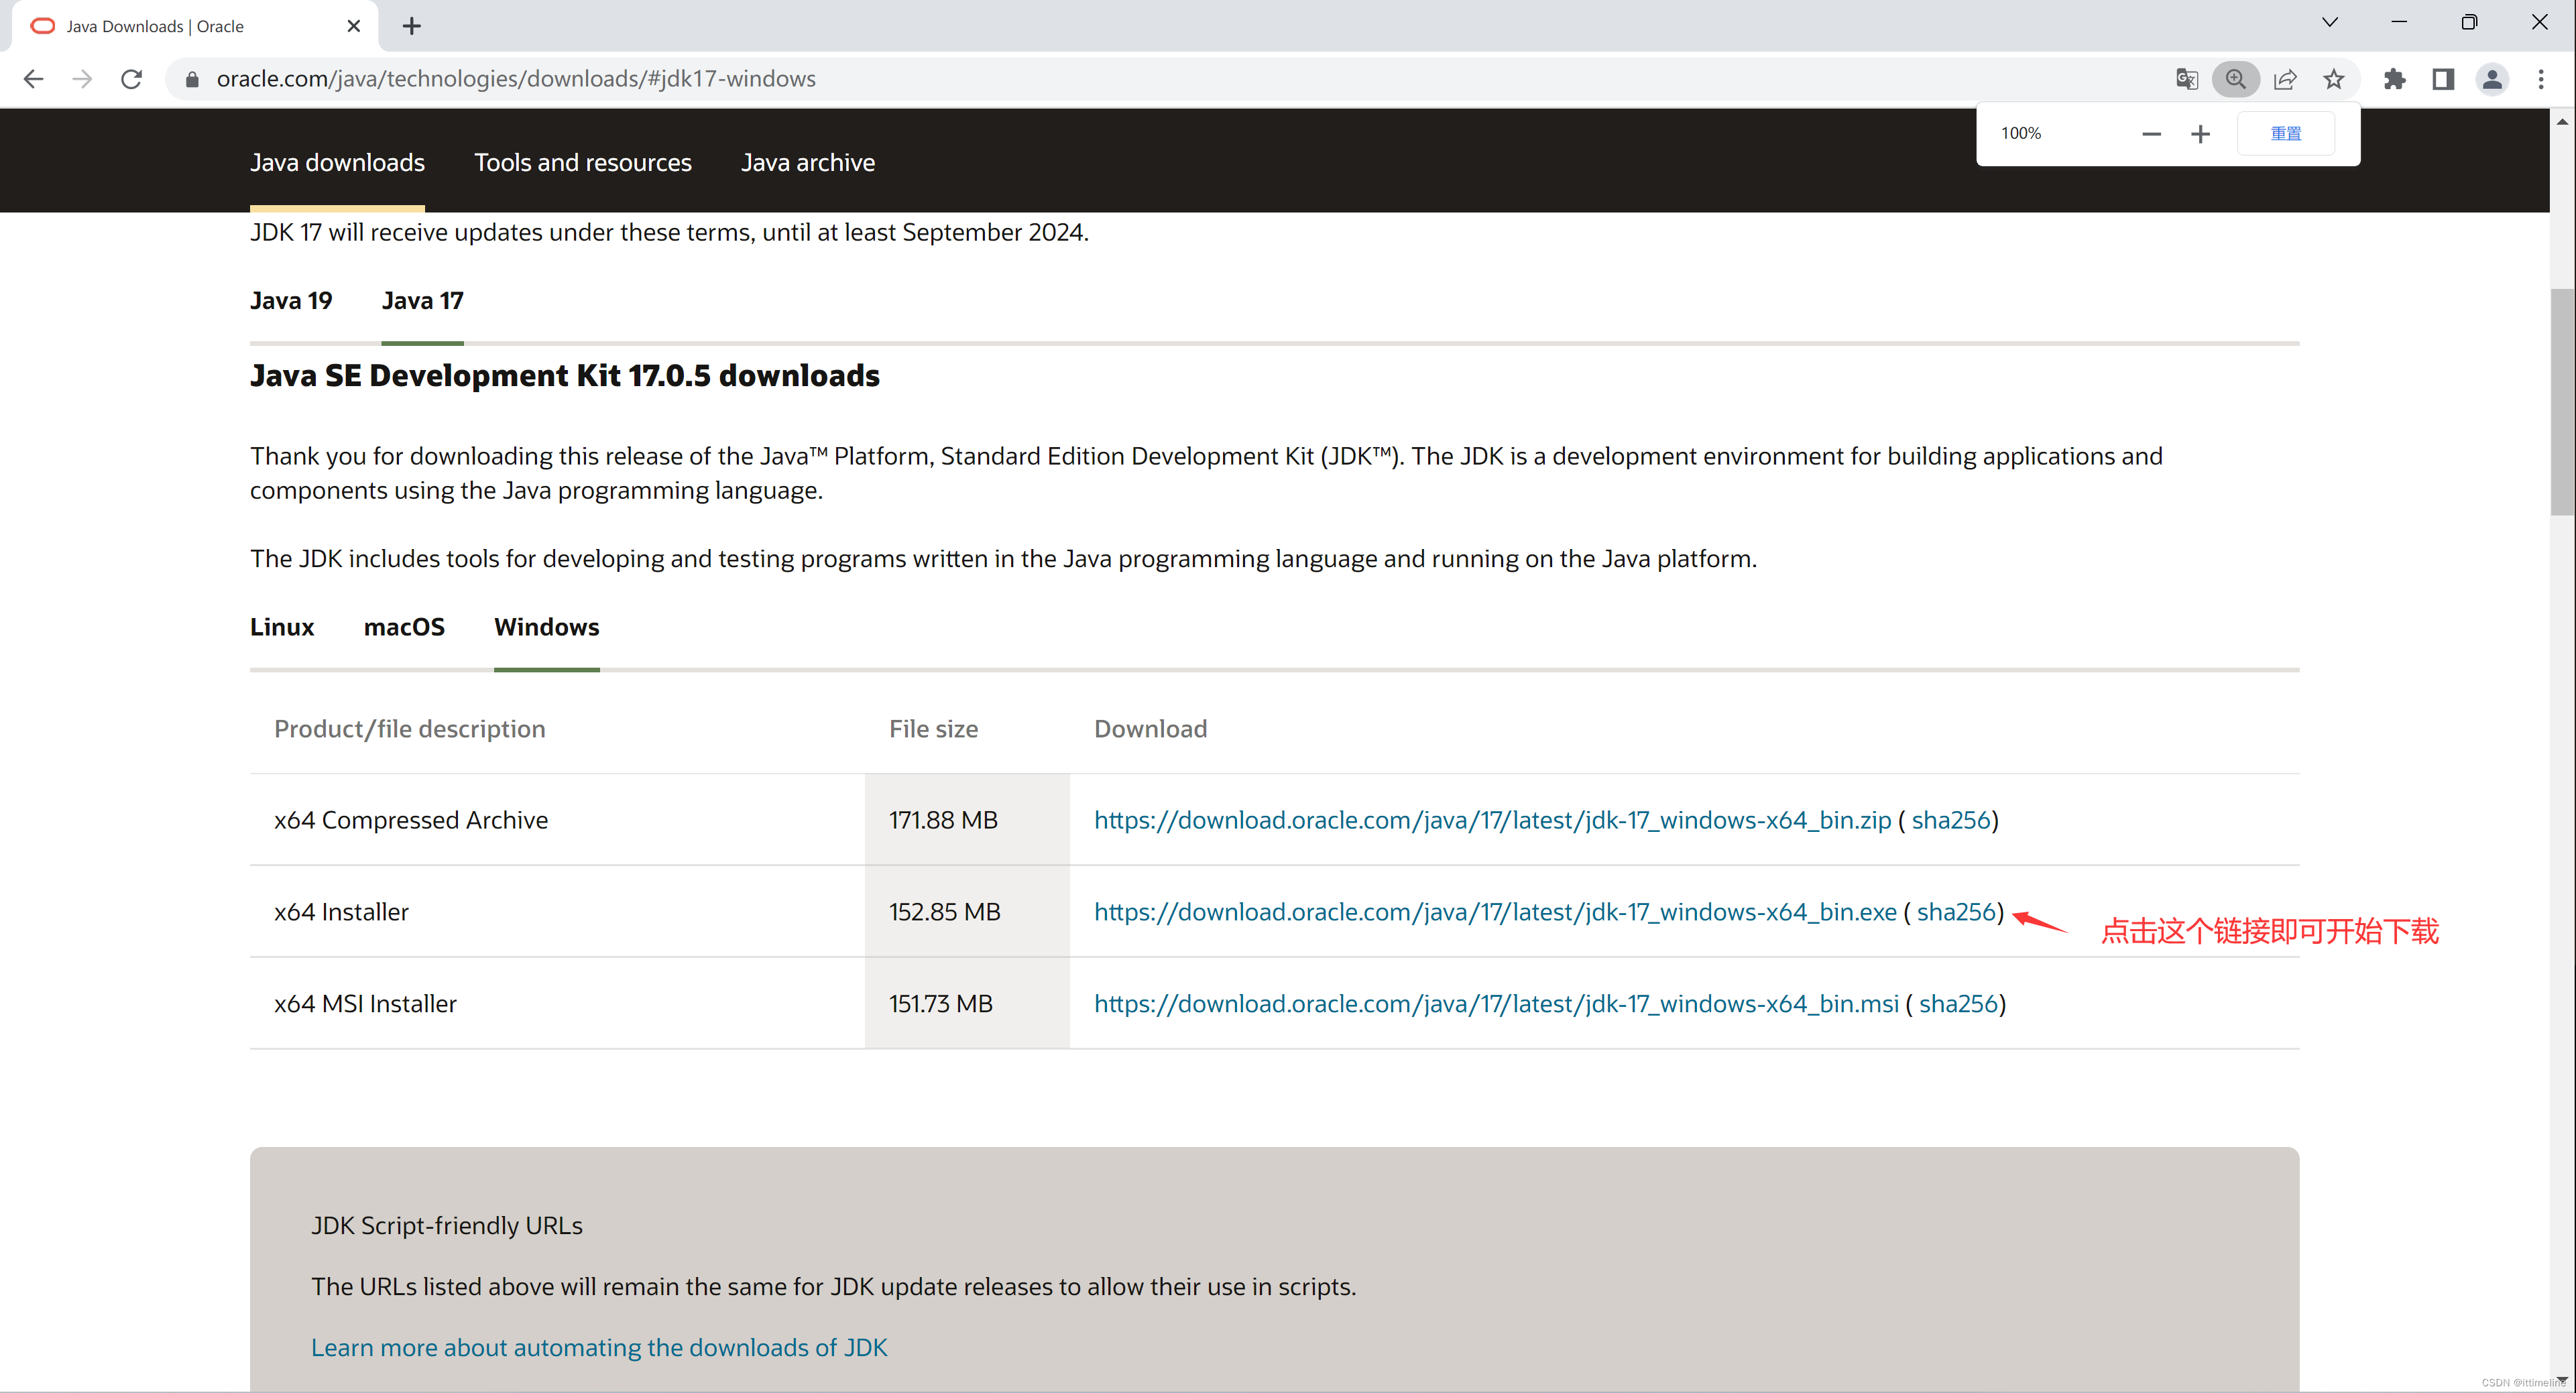The width and height of the screenshot is (2576, 1393).
Task: Download the jdk-17 windows x64 zip link
Action: [x=1493, y=820]
